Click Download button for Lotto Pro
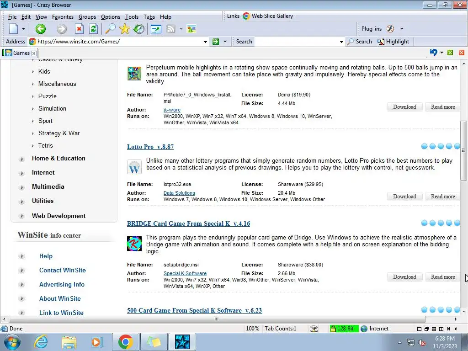Screen dimensions: 468x351 click(404, 197)
